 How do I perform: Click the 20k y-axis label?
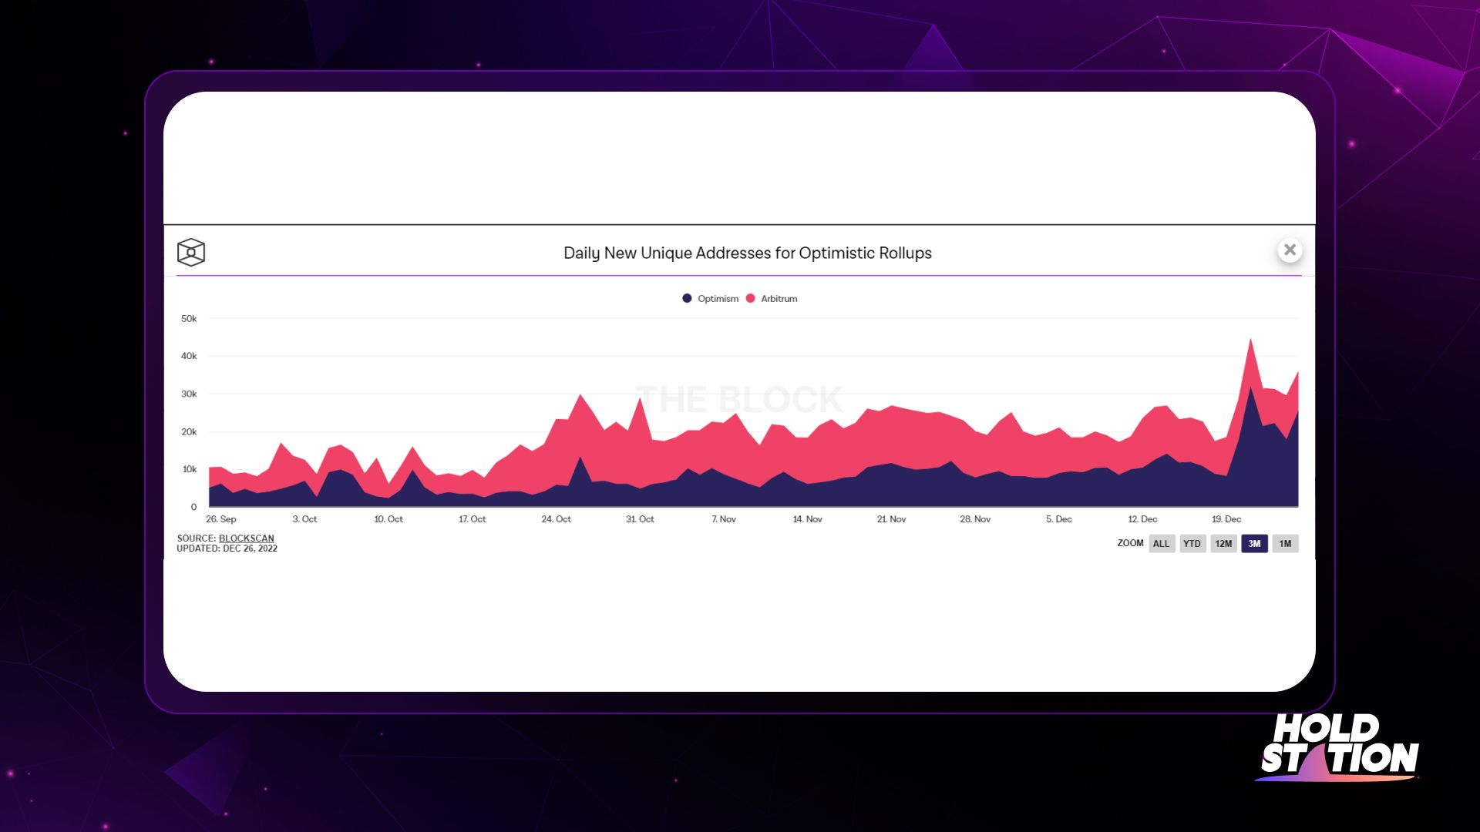(x=189, y=431)
